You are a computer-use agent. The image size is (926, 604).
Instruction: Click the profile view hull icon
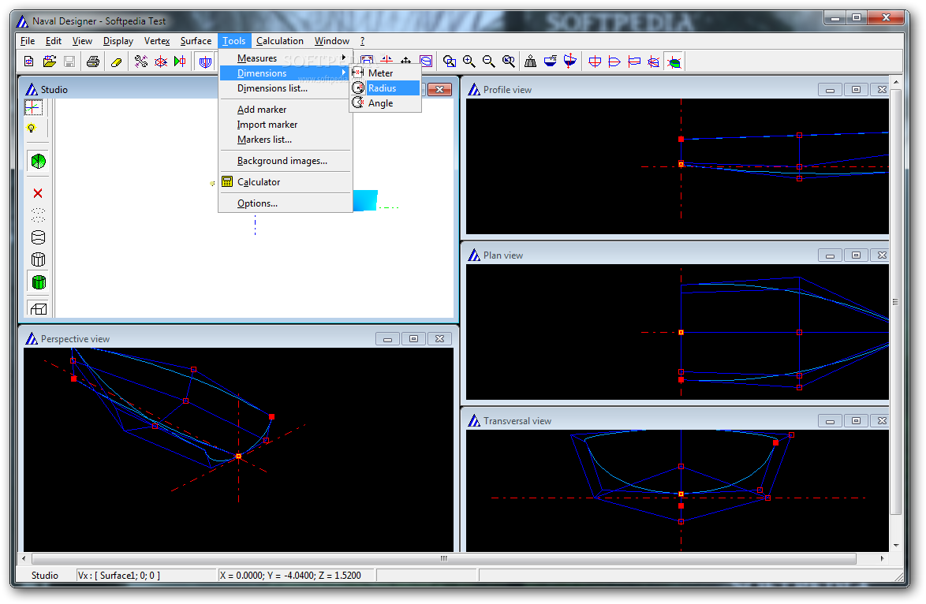click(x=634, y=62)
